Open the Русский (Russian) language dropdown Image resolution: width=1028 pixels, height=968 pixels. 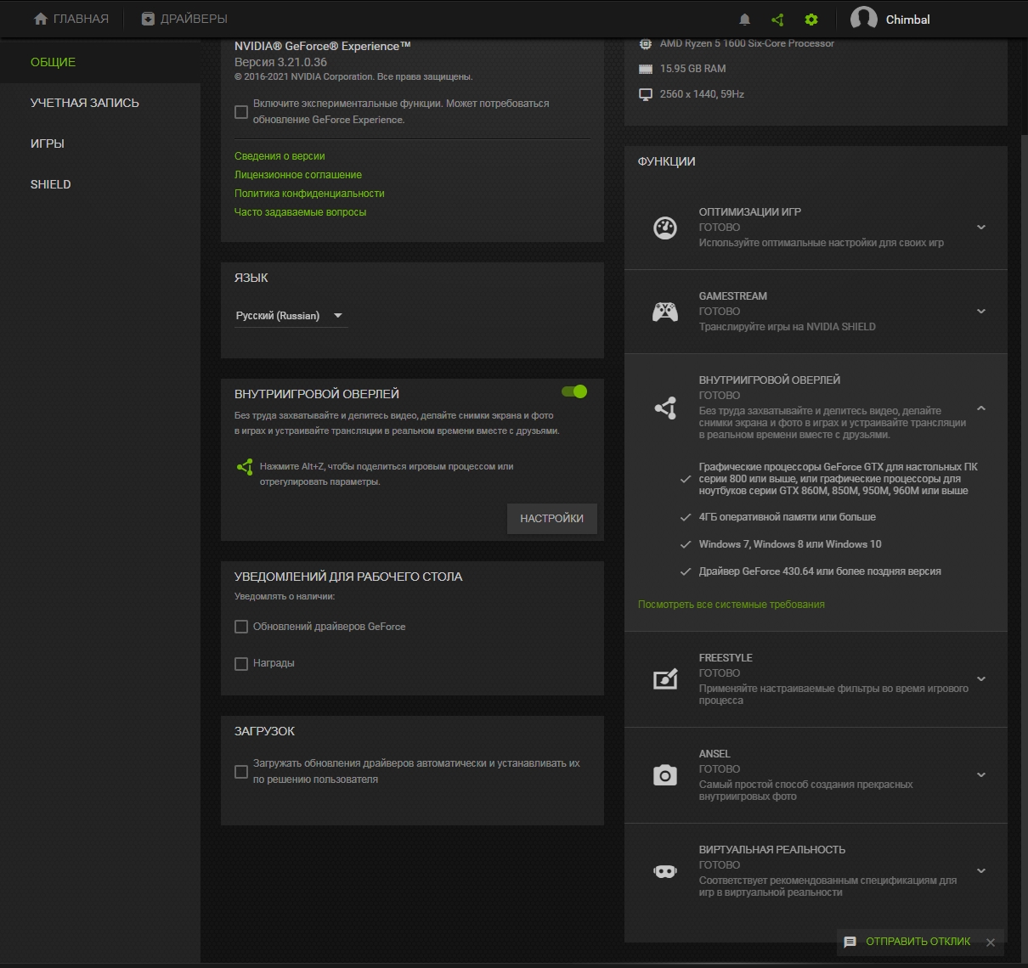(290, 316)
